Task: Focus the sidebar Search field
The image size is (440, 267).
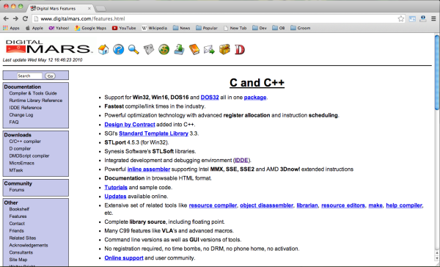Action: (x=29, y=76)
